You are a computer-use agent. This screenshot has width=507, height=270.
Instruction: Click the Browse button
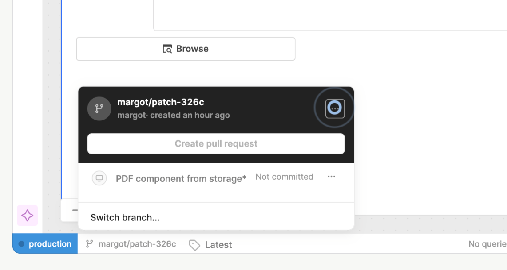click(186, 49)
